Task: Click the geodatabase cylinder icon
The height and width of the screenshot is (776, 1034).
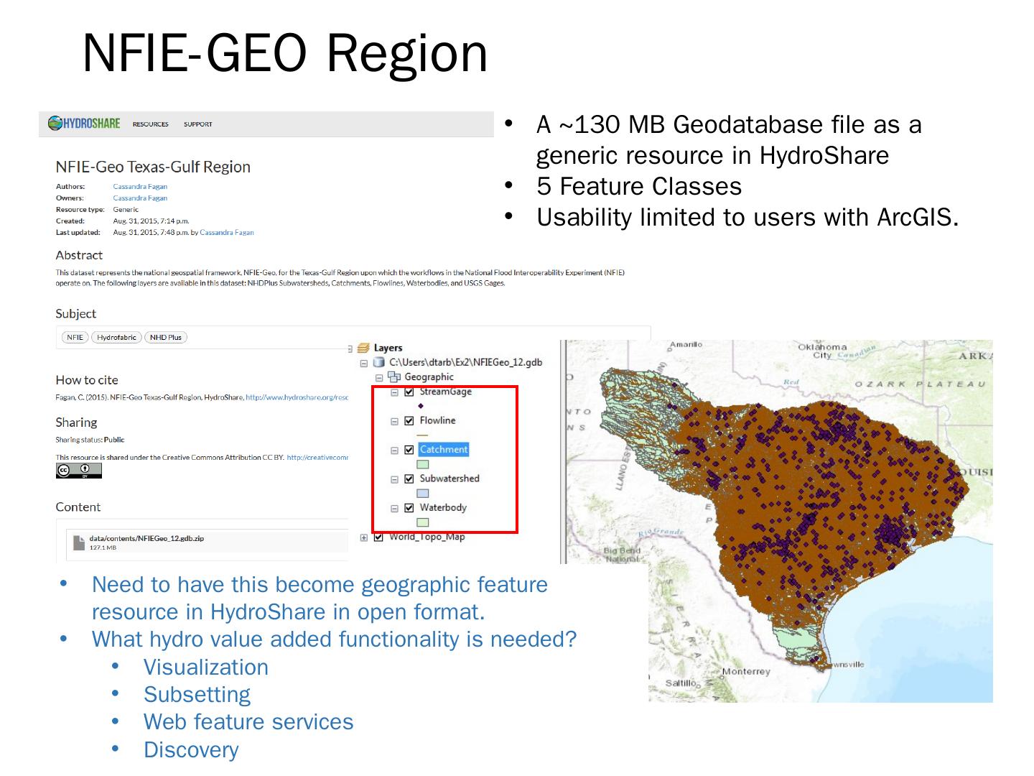Action: (x=378, y=362)
